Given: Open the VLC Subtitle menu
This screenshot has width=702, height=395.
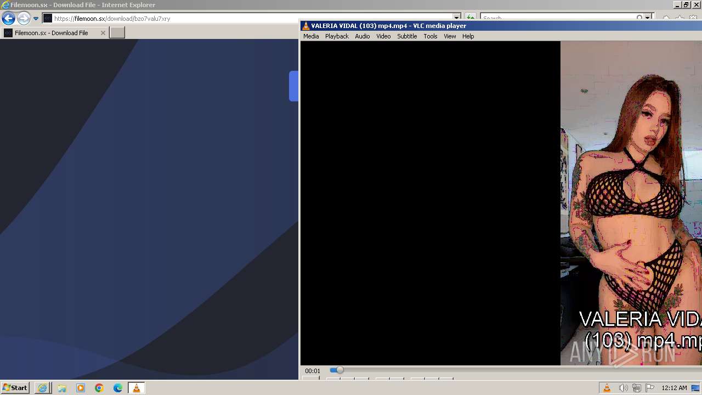Looking at the screenshot, I should pyautogui.click(x=407, y=36).
